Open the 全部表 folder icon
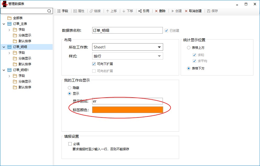 [x=9, y=18]
